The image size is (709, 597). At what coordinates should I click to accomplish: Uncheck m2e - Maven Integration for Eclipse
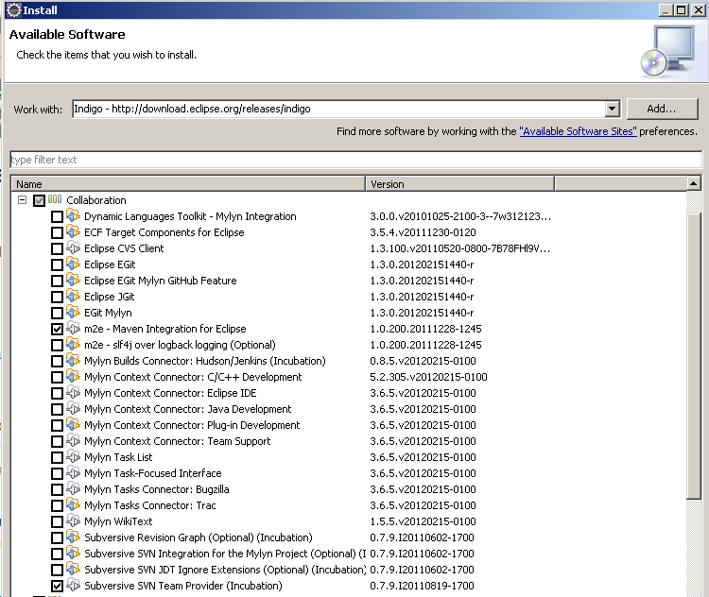click(x=57, y=329)
